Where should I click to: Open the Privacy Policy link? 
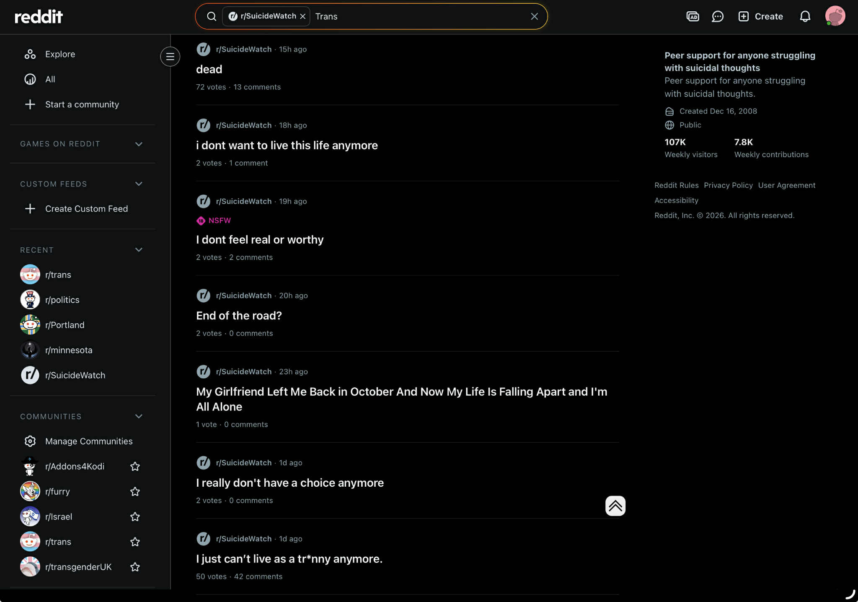[x=728, y=185]
